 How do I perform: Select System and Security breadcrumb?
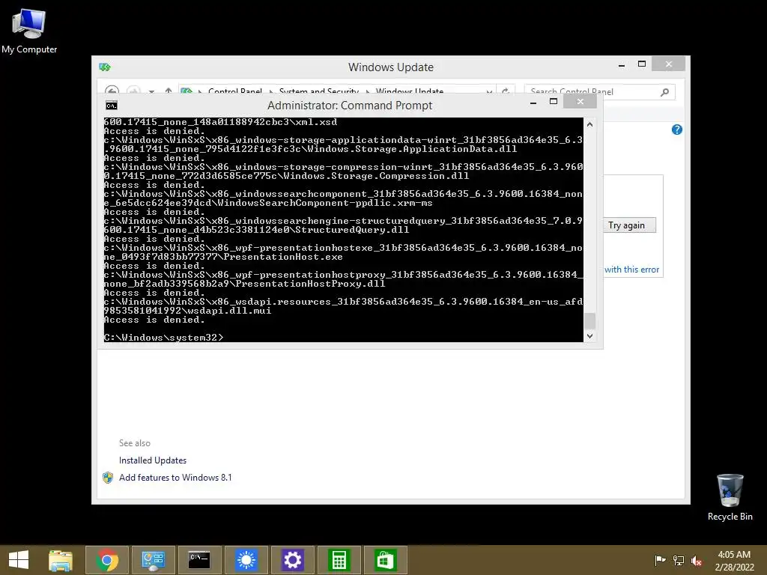[319, 91]
